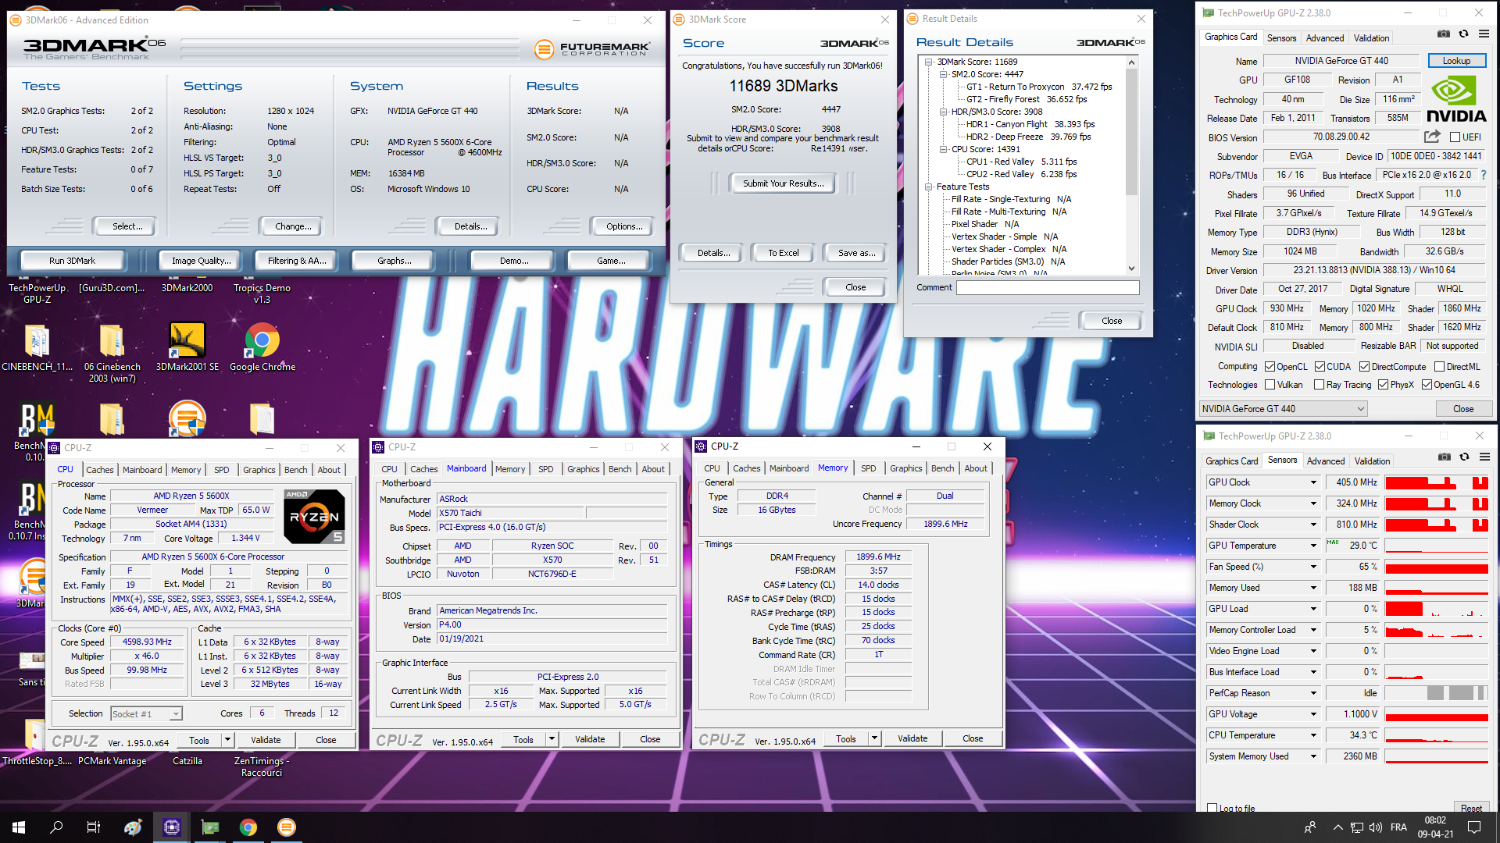The image size is (1500, 843).
Task: Toggle the UEFI checkbox in GPU-Z
Action: point(1455,137)
